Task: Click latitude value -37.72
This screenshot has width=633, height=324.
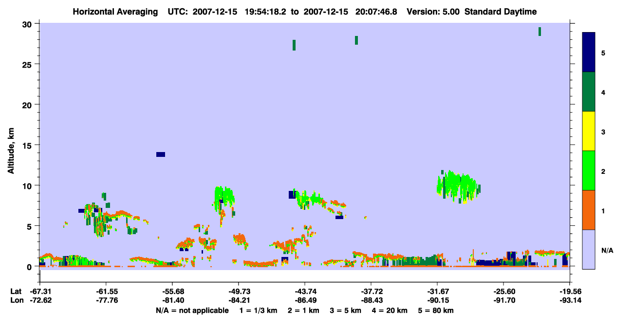Action: tap(371, 291)
